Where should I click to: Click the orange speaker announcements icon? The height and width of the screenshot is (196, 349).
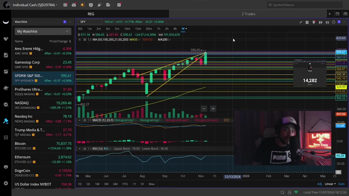click(x=82, y=5)
